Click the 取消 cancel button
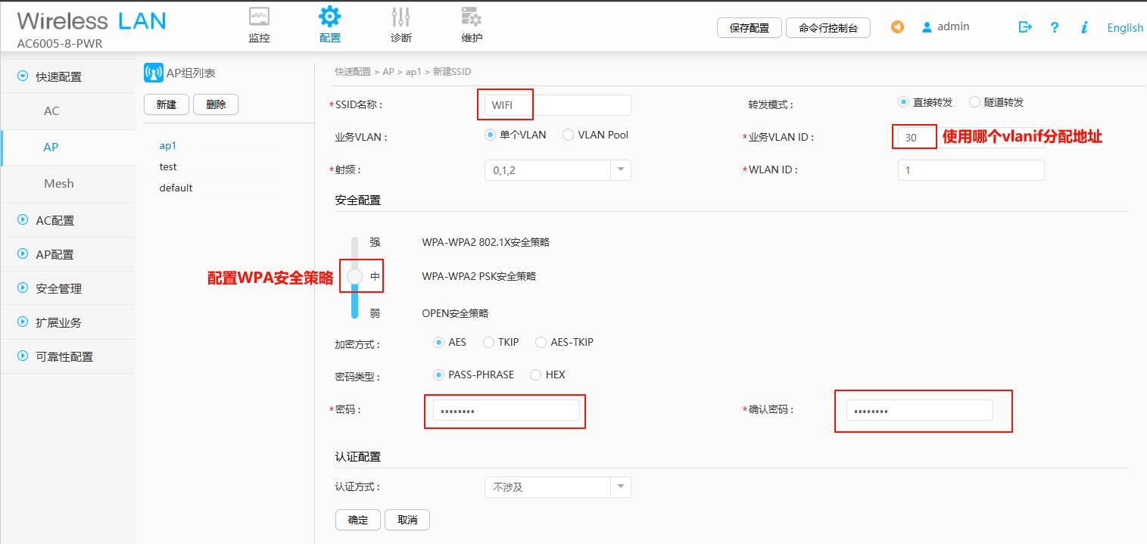The height and width of the screenshot is (544, 1147). (x=407, y=520)
